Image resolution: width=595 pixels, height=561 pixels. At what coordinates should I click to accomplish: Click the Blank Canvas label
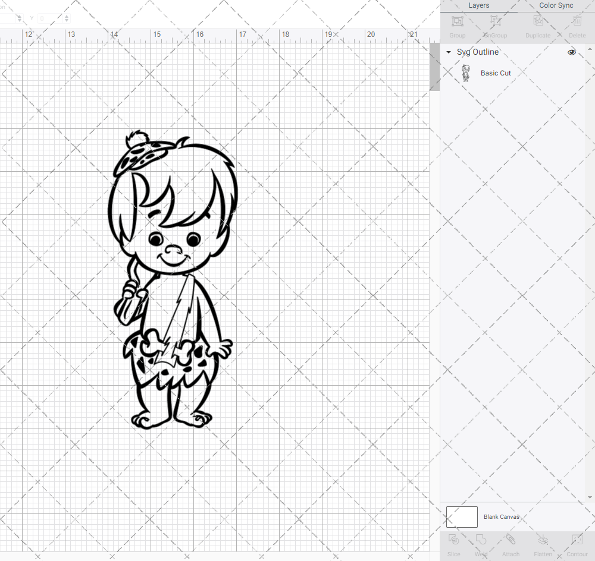pos(501,517)
